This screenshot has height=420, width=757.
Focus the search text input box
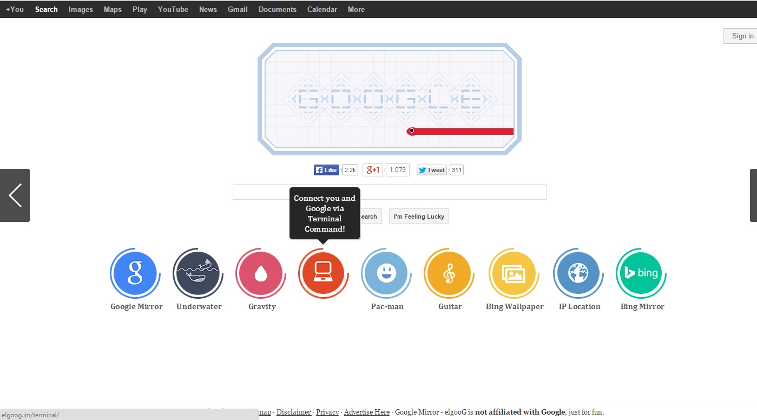(x=389, y=192)
